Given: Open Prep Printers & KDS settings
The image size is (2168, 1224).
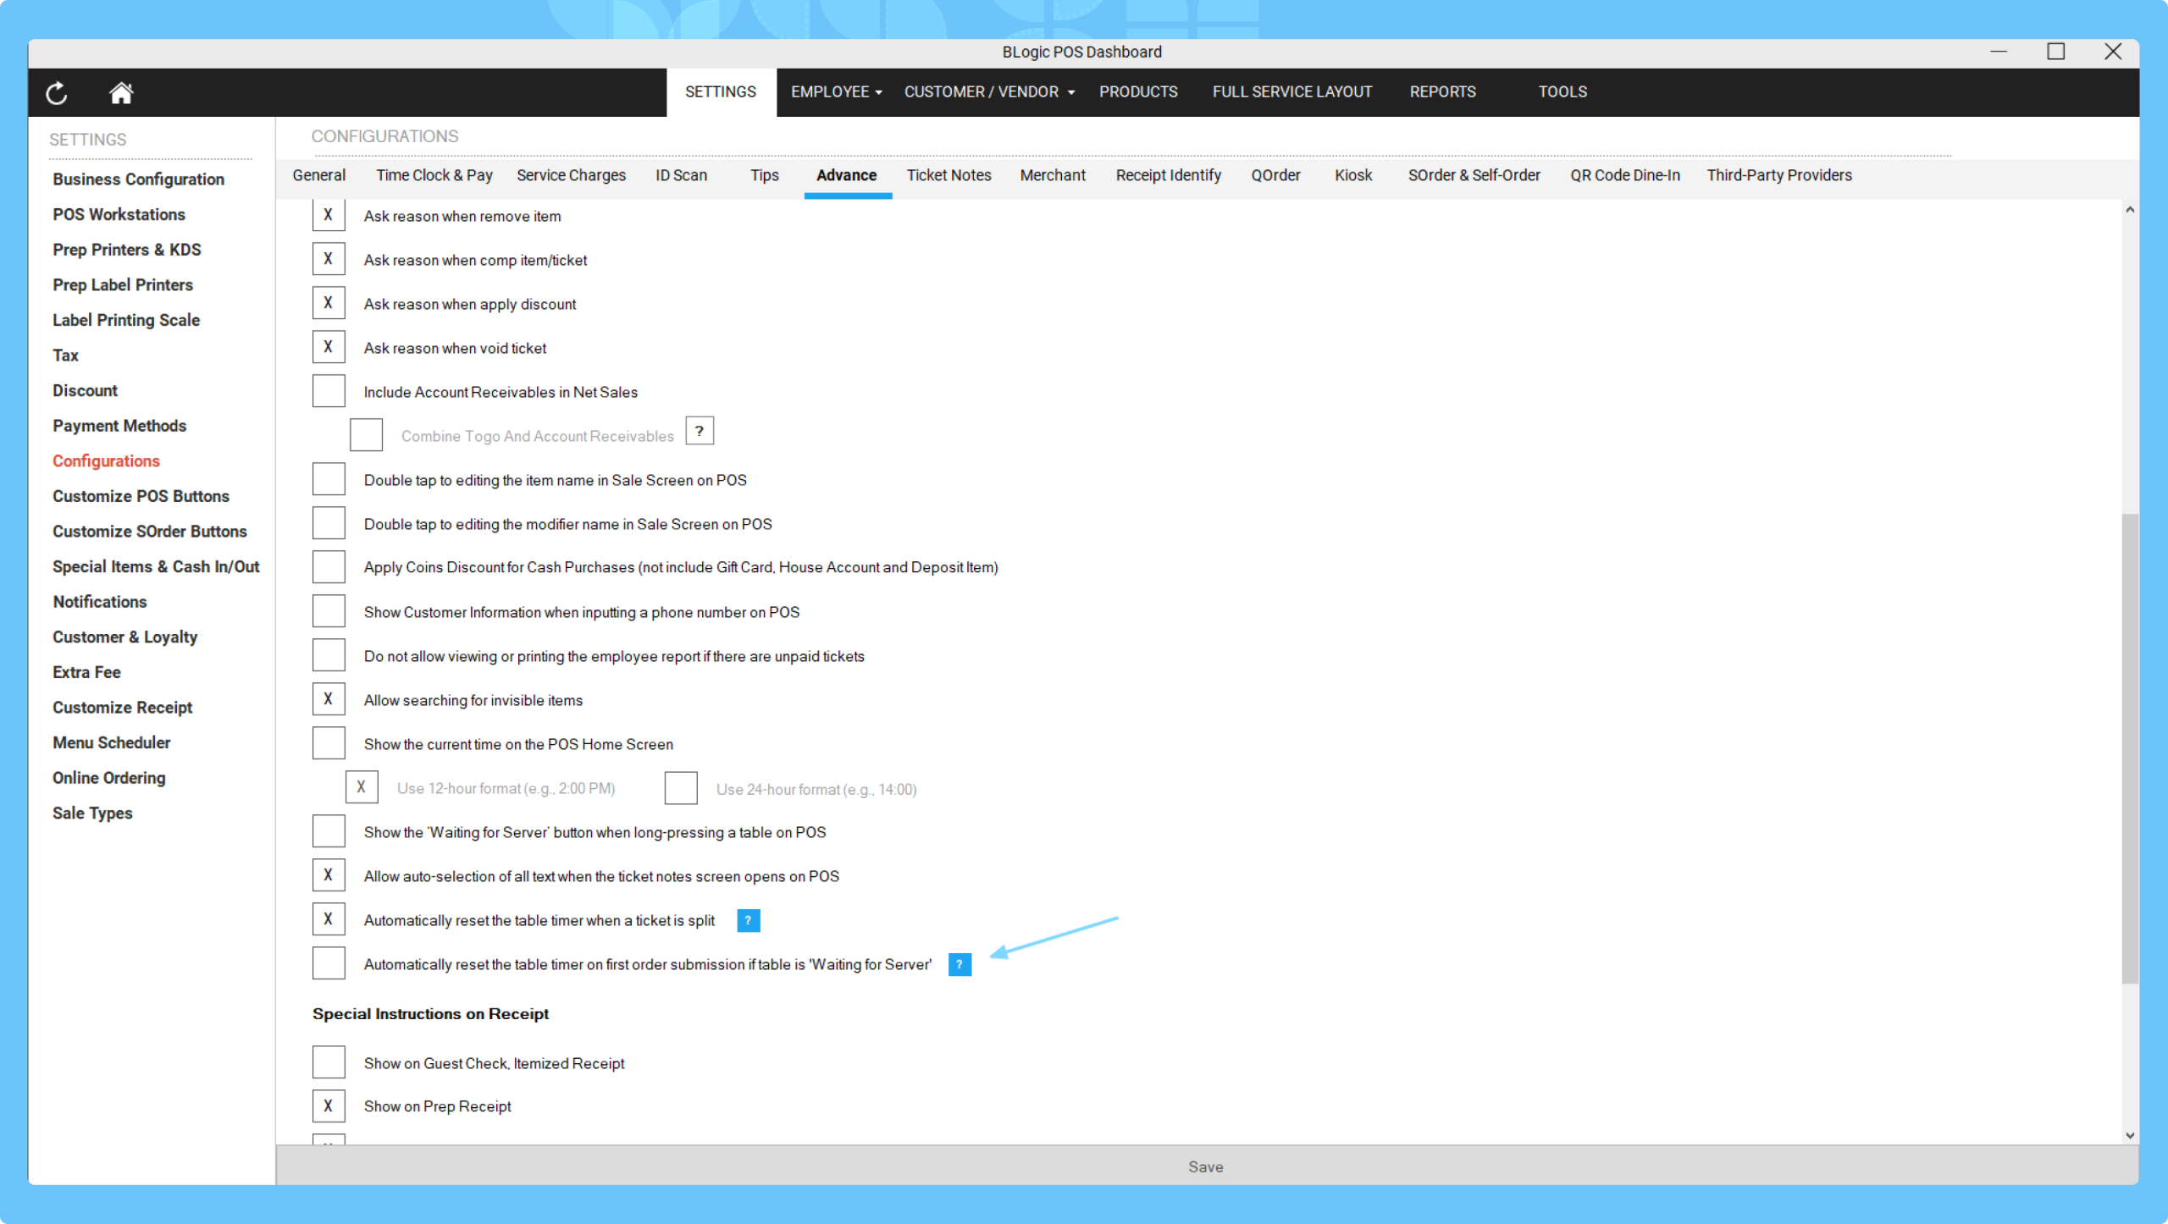Looking at the screenshot, I should point(127,250).
